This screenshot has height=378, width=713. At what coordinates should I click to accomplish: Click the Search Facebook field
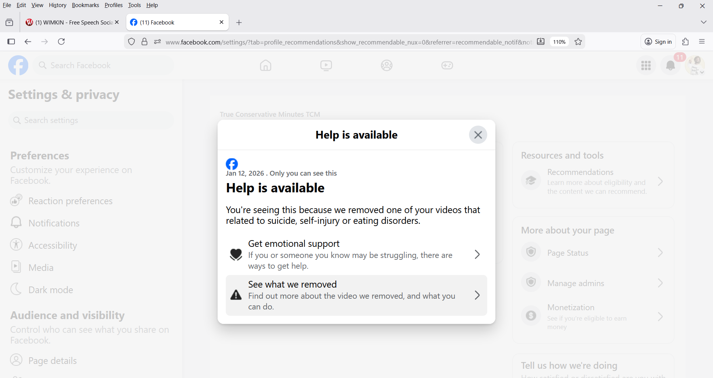(x=104, y=66)
